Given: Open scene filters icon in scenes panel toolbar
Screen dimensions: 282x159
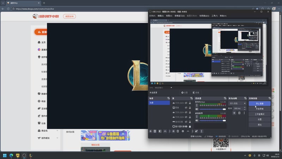Looking at the screenshot, I should (160, 131).
